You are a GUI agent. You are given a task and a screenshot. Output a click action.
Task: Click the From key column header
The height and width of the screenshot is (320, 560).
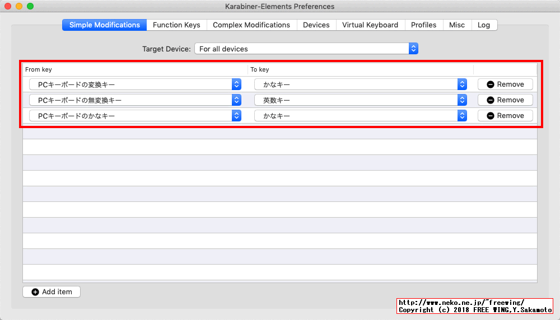coord(135,69)
